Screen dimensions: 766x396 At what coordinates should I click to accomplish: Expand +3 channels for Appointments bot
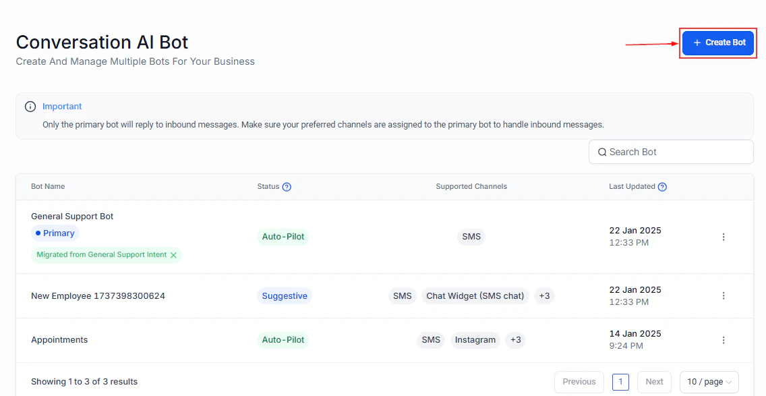pyautogui.click(x=515, y=340)
